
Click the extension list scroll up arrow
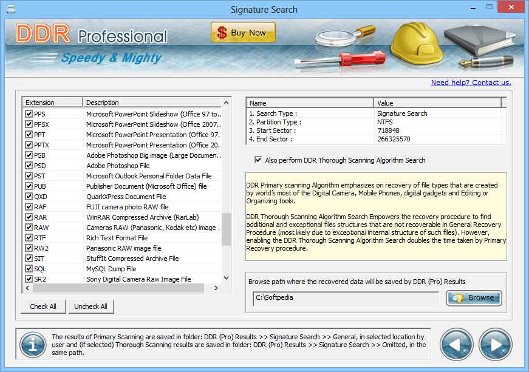(x=227, y=103)
